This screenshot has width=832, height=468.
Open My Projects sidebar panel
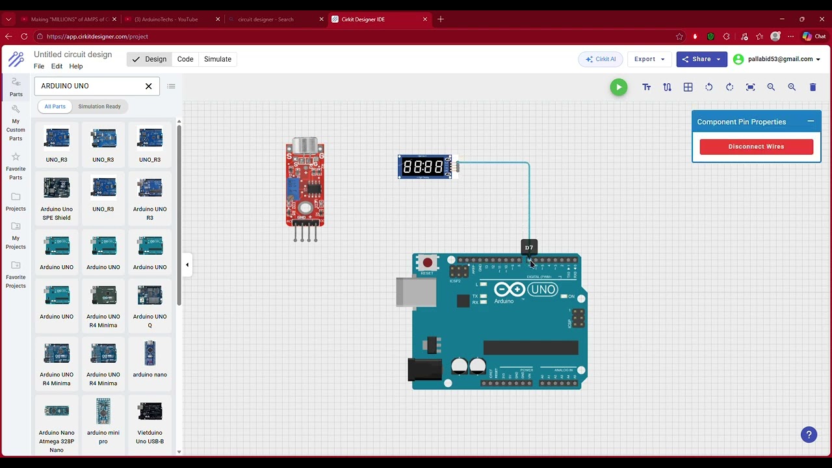point(16,236)
